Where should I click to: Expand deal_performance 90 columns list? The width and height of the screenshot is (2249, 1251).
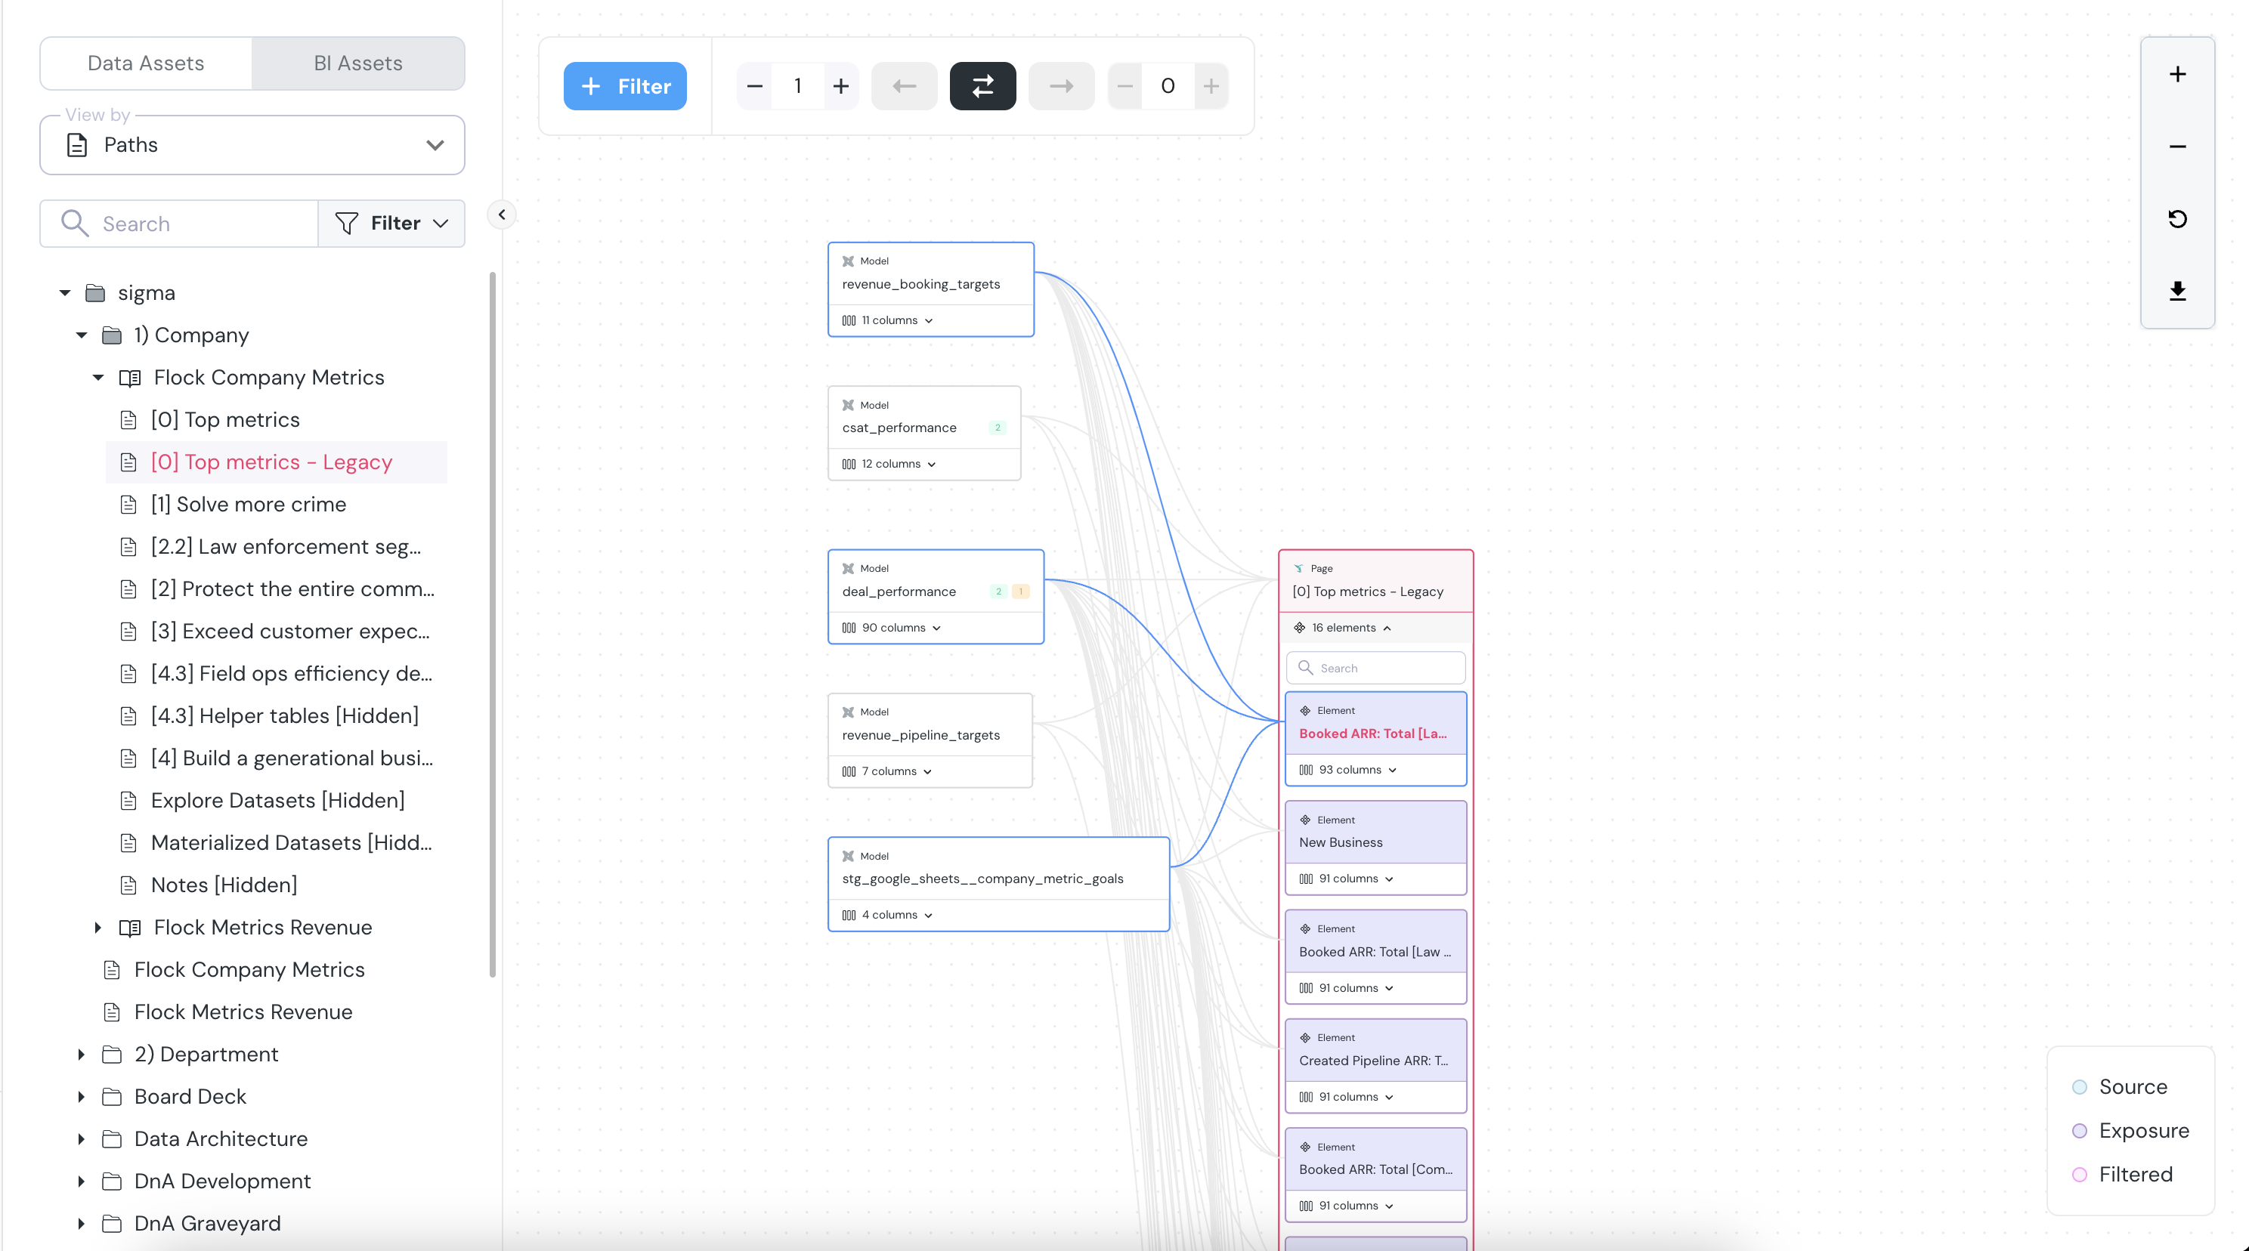point(892,628)
